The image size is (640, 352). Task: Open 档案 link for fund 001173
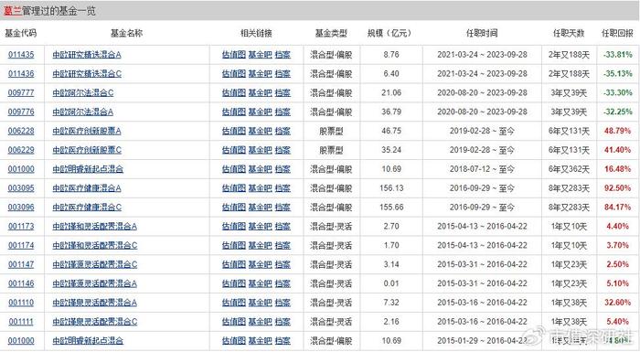[283, 226]
